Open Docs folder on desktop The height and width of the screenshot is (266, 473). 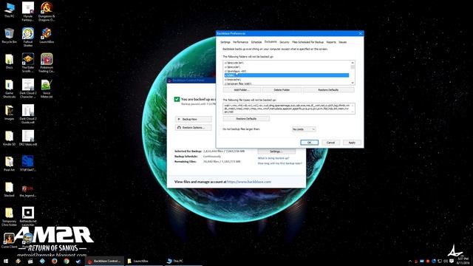pos(10,61)
